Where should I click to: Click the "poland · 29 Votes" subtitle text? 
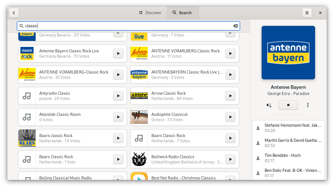[x=55, y=99]
